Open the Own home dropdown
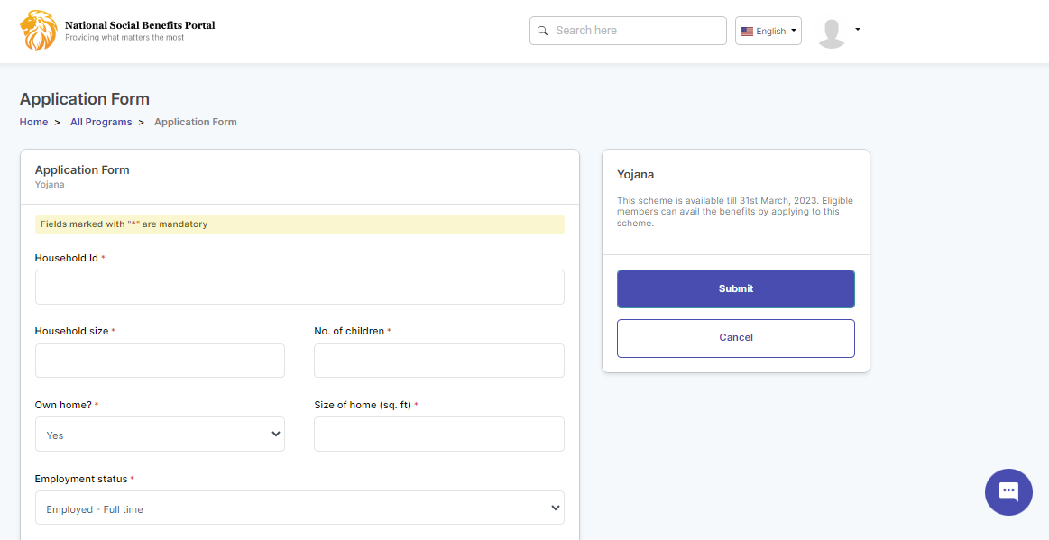The image size is (1049, 540). (x=160, y=435)
